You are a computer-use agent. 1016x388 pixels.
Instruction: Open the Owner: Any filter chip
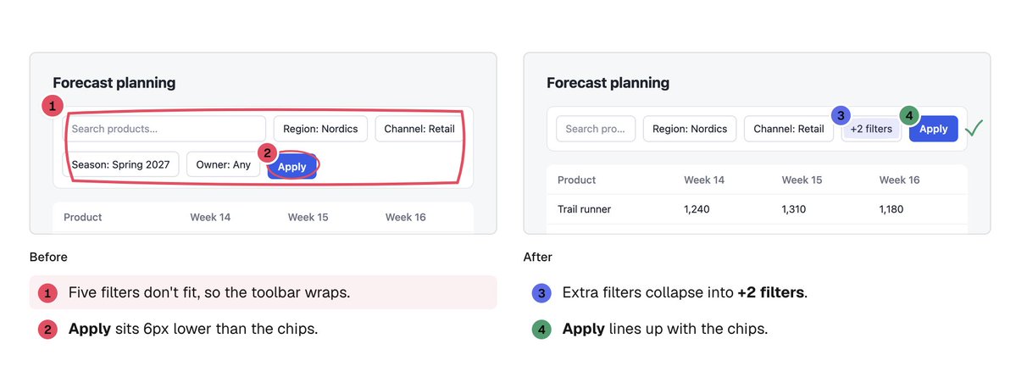(x=224, y=164)
